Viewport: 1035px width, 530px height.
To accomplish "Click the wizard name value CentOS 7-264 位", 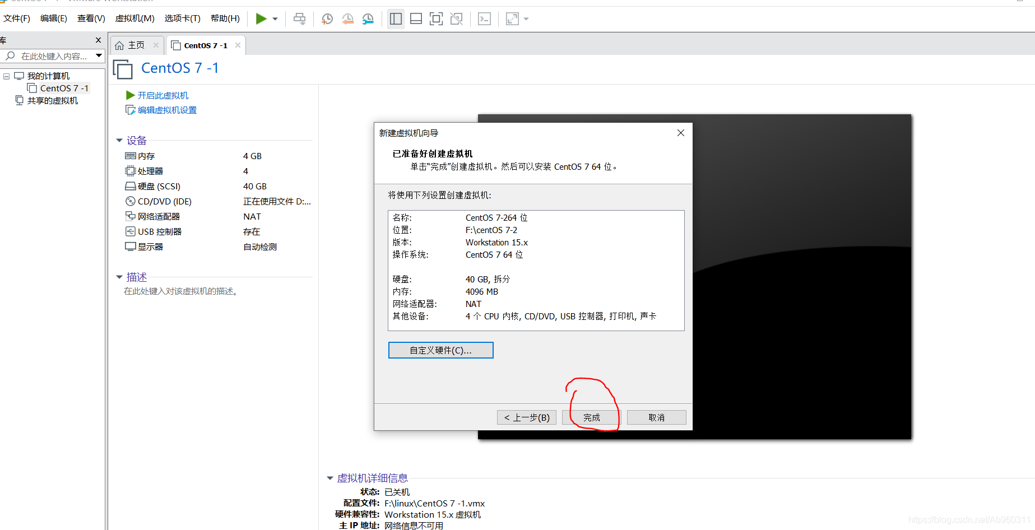I will (496, 218).
